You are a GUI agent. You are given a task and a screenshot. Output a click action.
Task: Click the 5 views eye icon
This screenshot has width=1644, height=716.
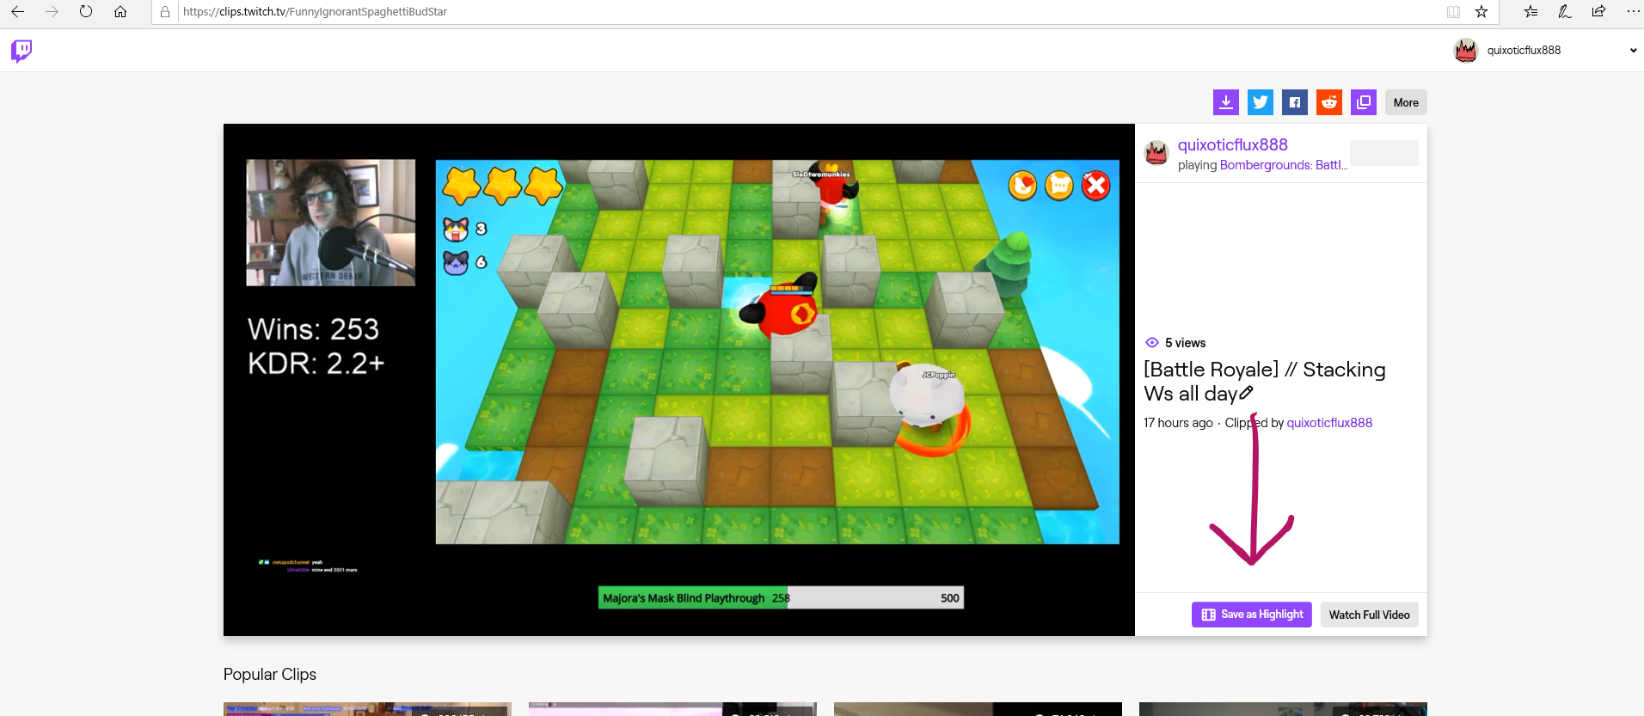pos(1152,342)
